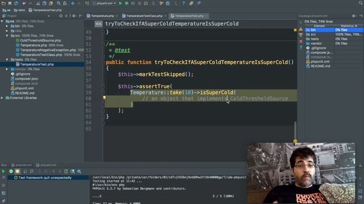Fold the function at line 54 gutter

click(x=102, y=62)
